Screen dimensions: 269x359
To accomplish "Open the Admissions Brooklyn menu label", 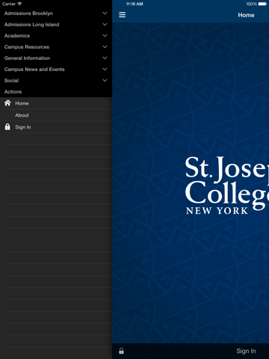I will coord(28,13).
